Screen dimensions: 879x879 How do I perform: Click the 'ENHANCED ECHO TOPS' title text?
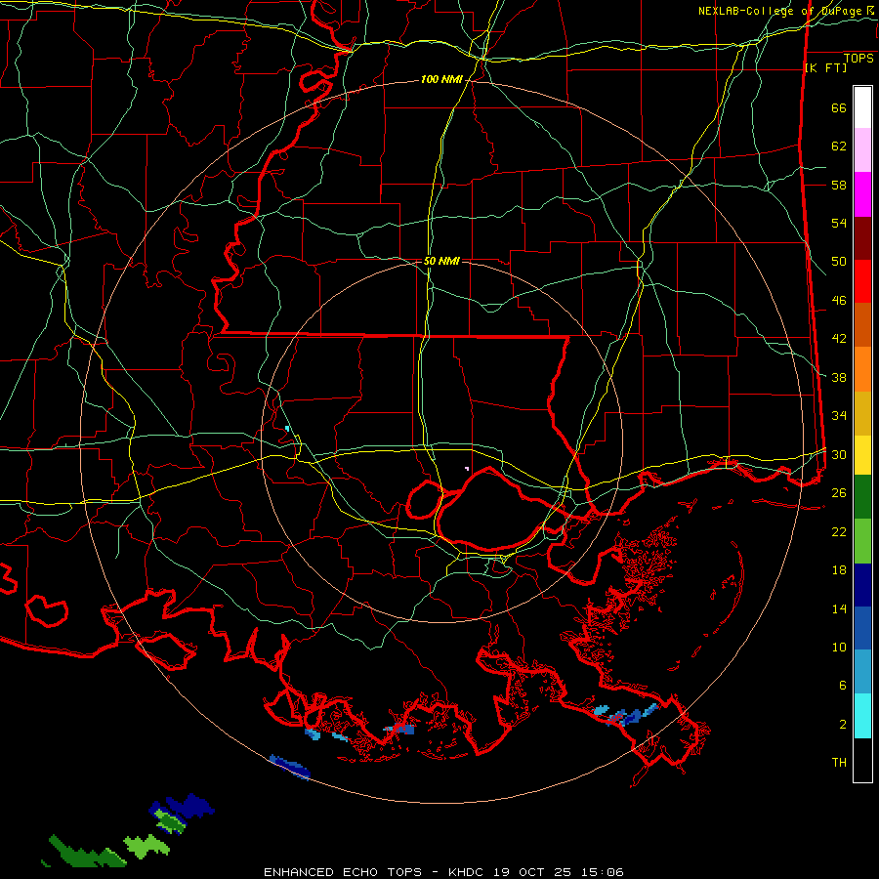tap(343, 872)
